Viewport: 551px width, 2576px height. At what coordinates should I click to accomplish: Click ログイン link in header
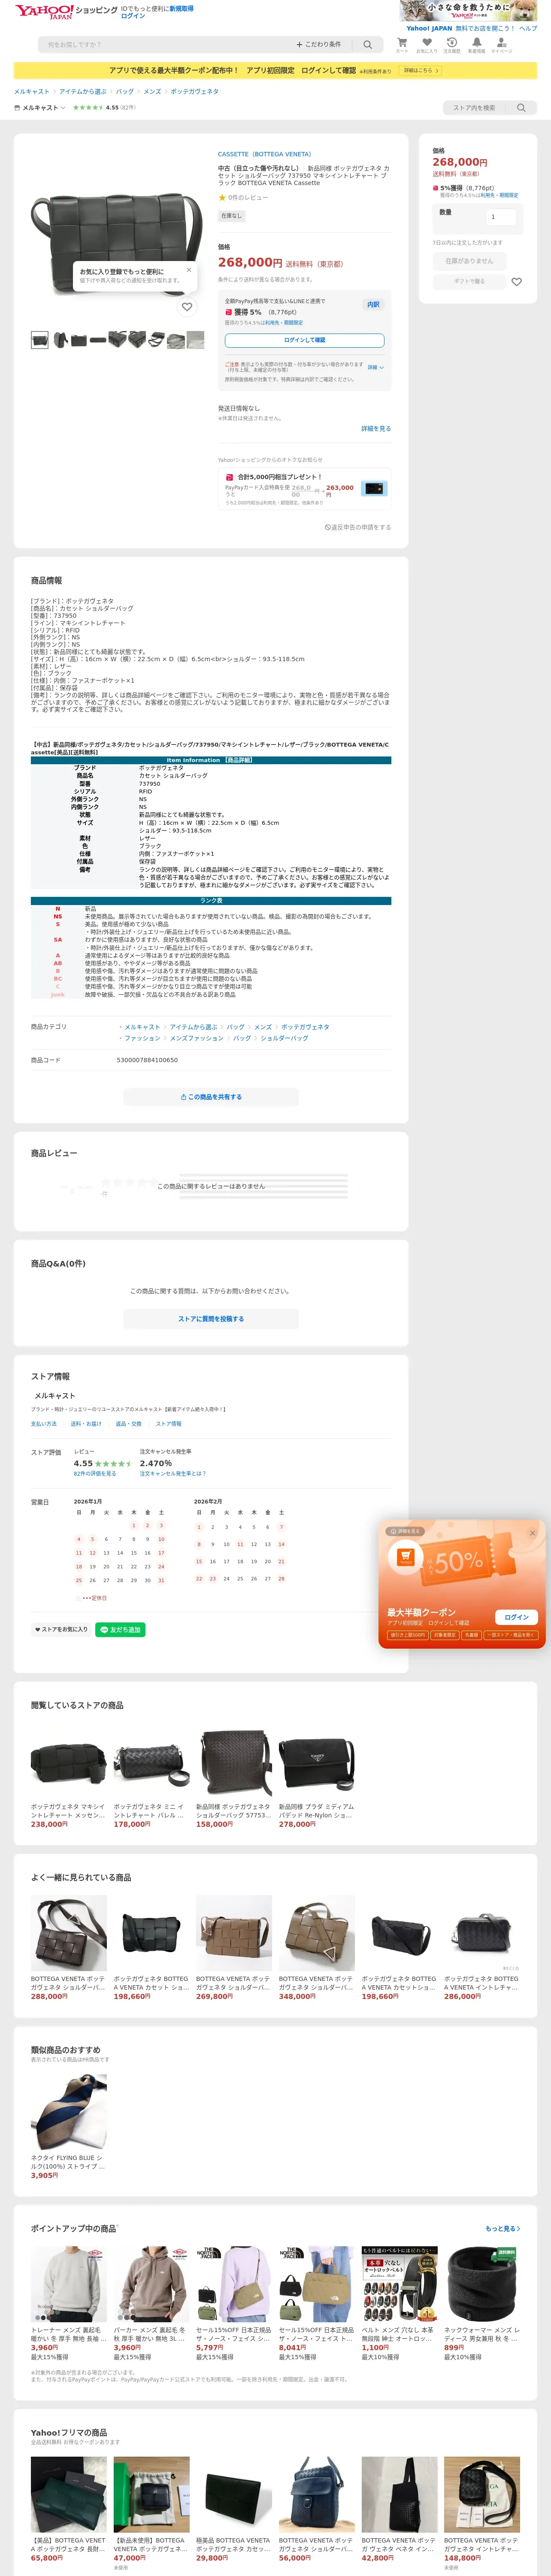pyautogui.click(x=133, y=16)
